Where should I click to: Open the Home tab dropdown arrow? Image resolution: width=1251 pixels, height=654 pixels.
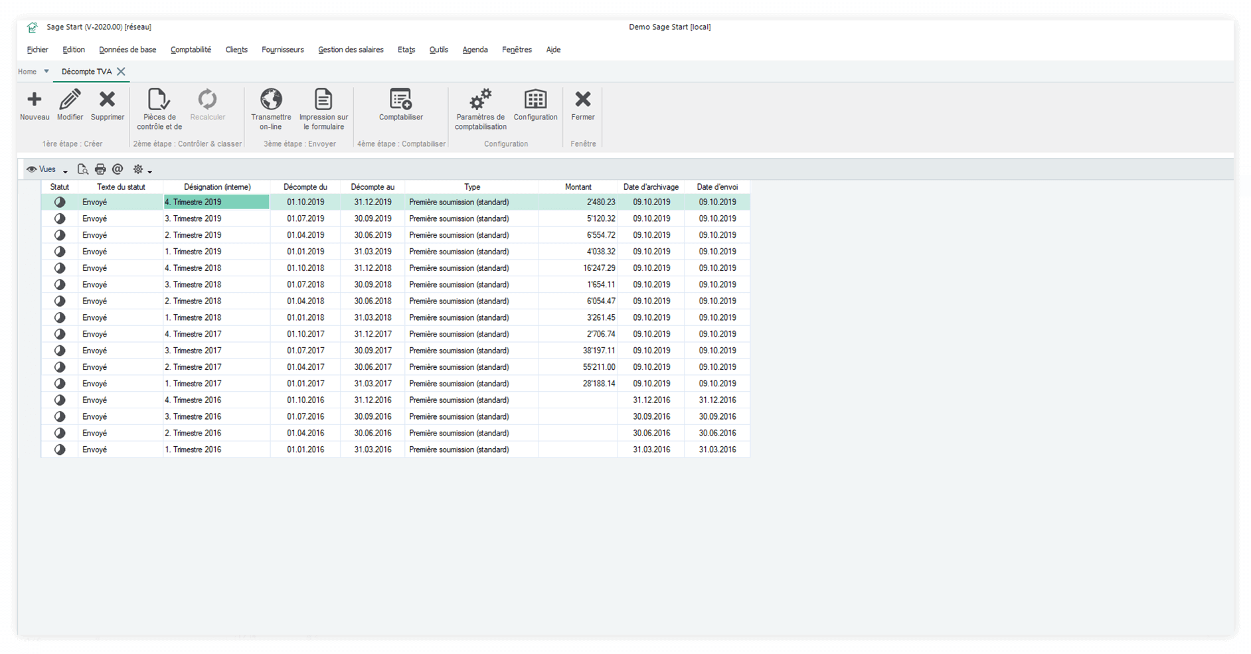pos(46,71)
